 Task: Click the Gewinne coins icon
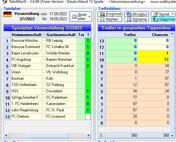(x=155, y=19)
